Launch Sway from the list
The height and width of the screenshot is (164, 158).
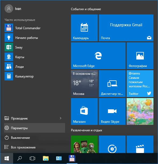35,47
